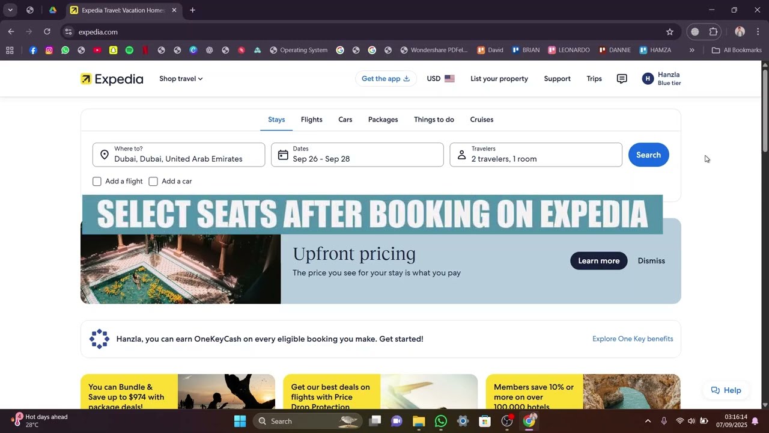Viewport: 769px width, 433px height.
Task: Click Learn more on Upfront pricing
Action: [599, 261]
